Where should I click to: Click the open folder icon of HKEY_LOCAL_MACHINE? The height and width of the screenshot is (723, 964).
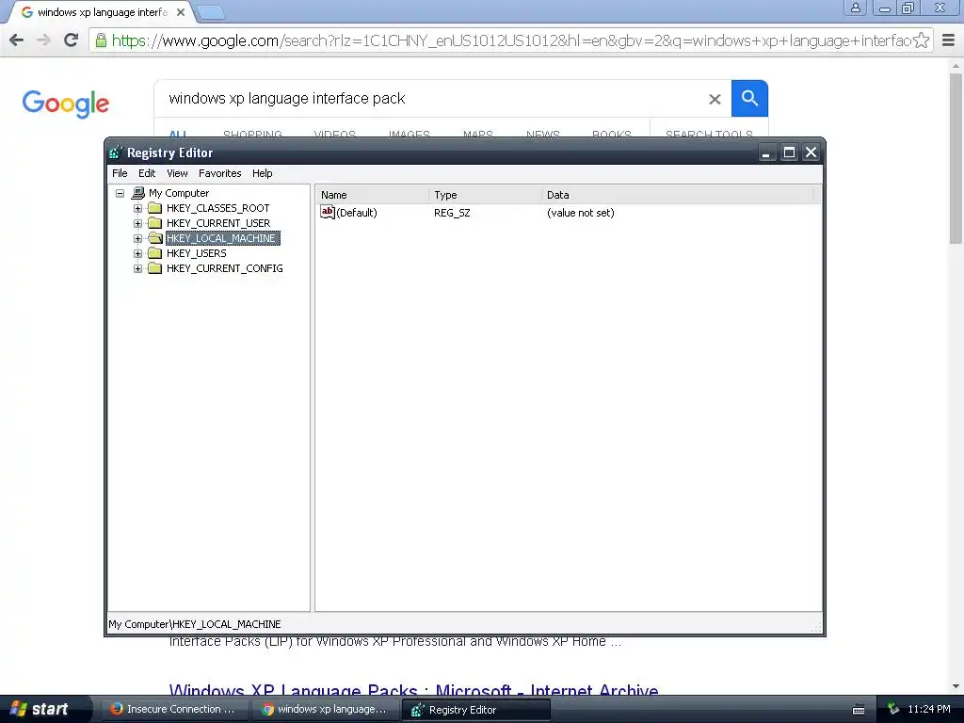pyautogui.click(x=155, y=238)
